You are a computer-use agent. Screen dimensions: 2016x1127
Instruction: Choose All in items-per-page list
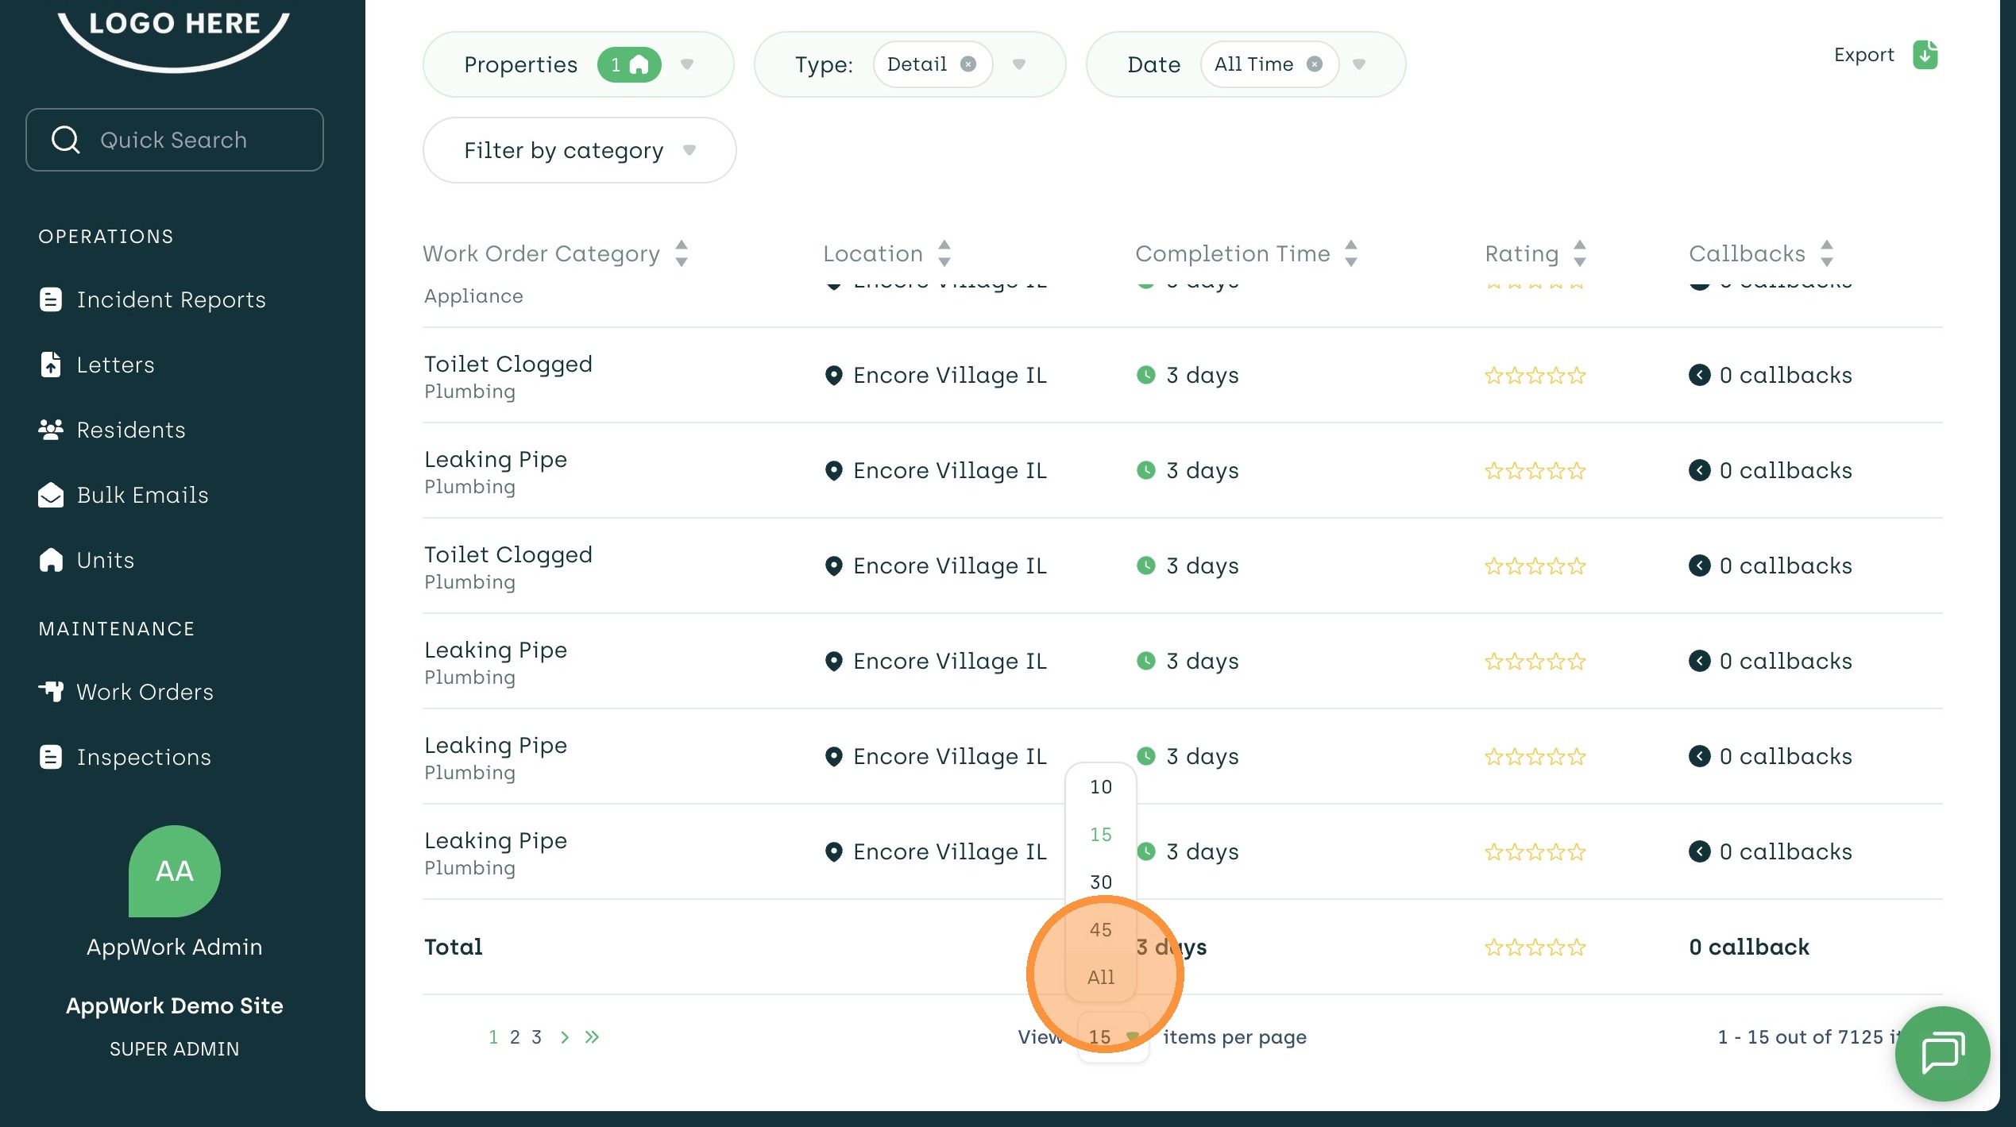click(1100, 977)
